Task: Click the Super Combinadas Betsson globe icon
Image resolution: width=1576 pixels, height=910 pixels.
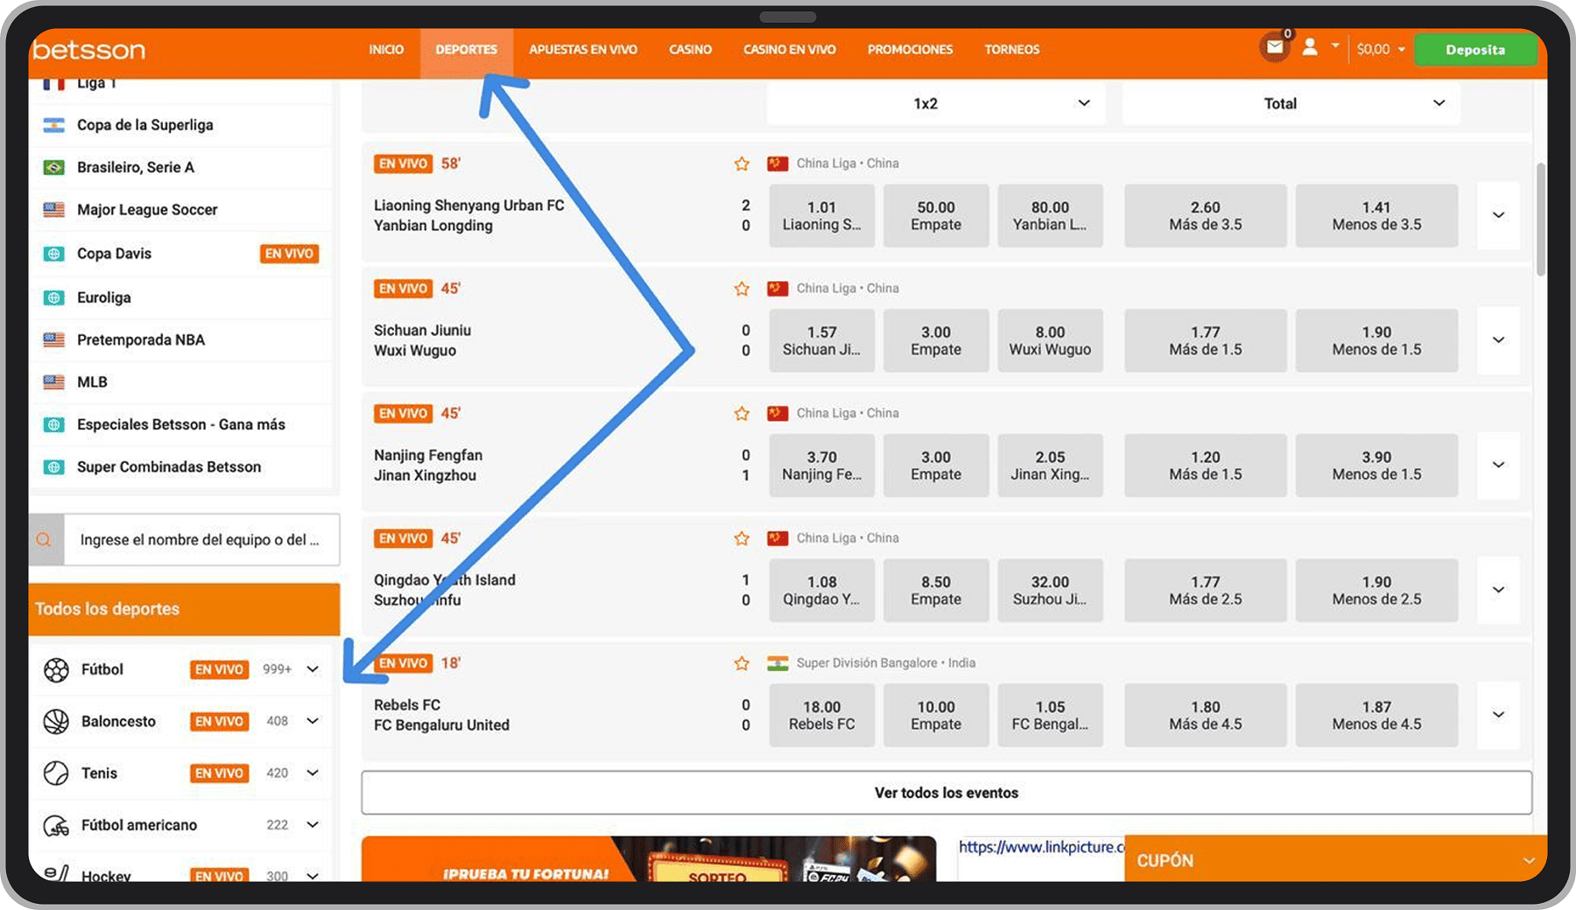Action: (54, 467)
